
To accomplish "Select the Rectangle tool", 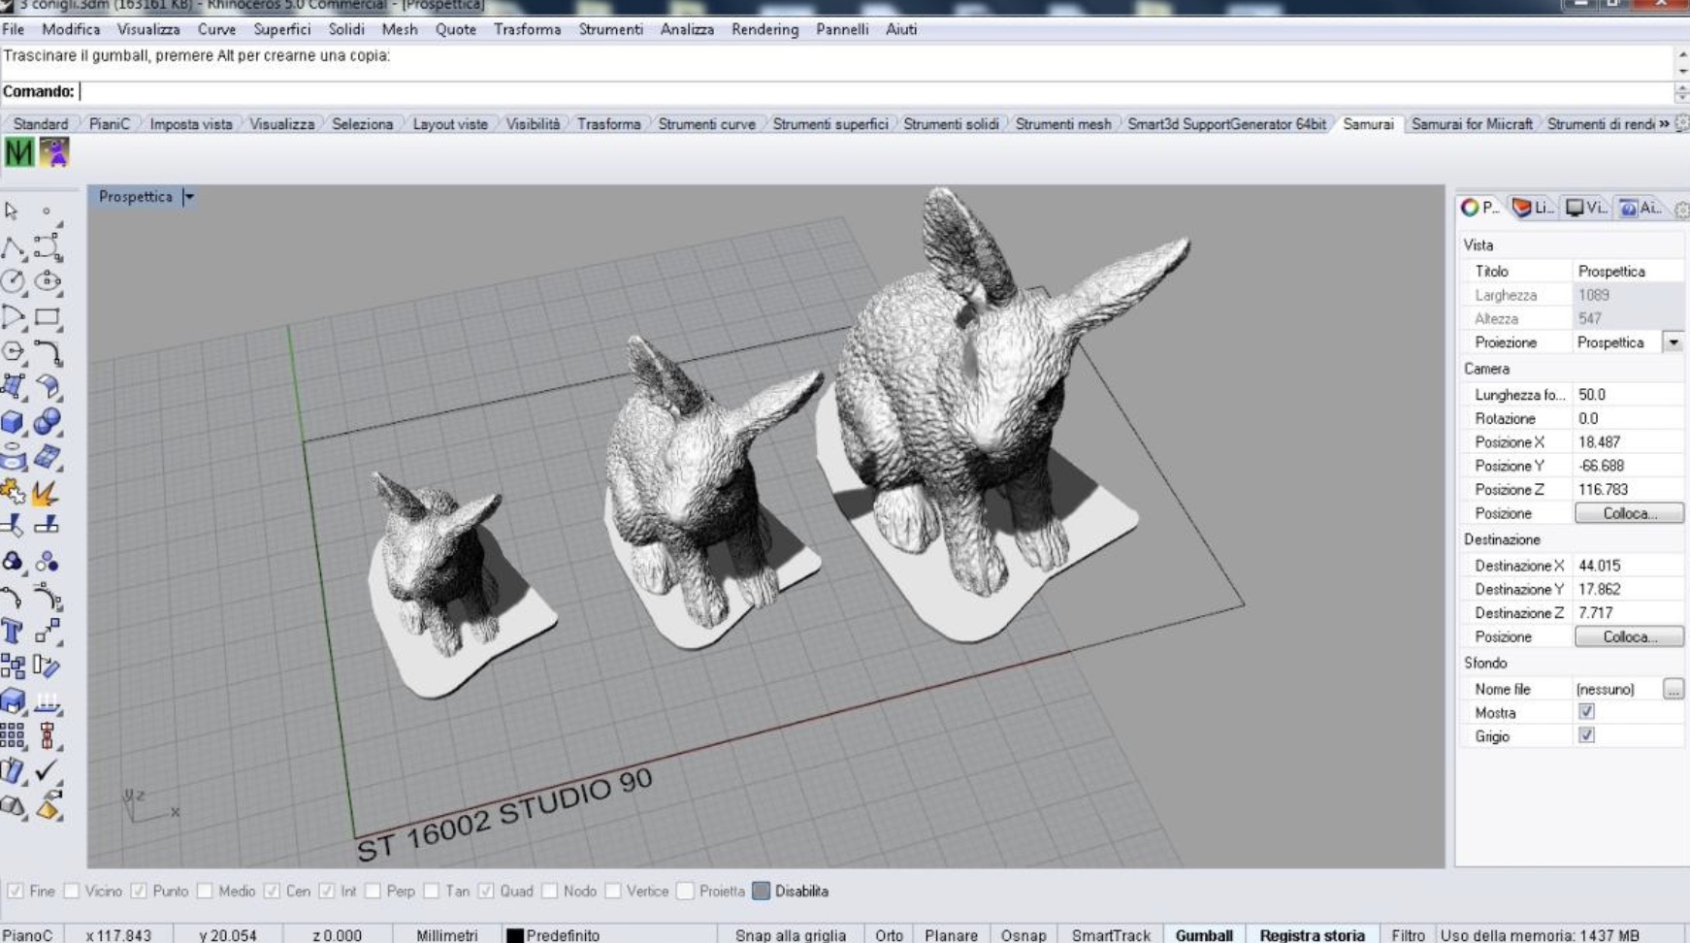I will point(48,316).
